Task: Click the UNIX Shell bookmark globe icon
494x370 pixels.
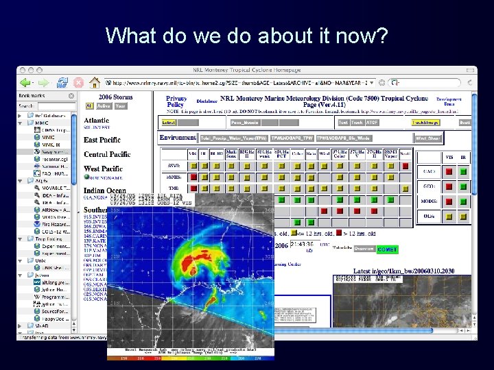Action: 37,268
